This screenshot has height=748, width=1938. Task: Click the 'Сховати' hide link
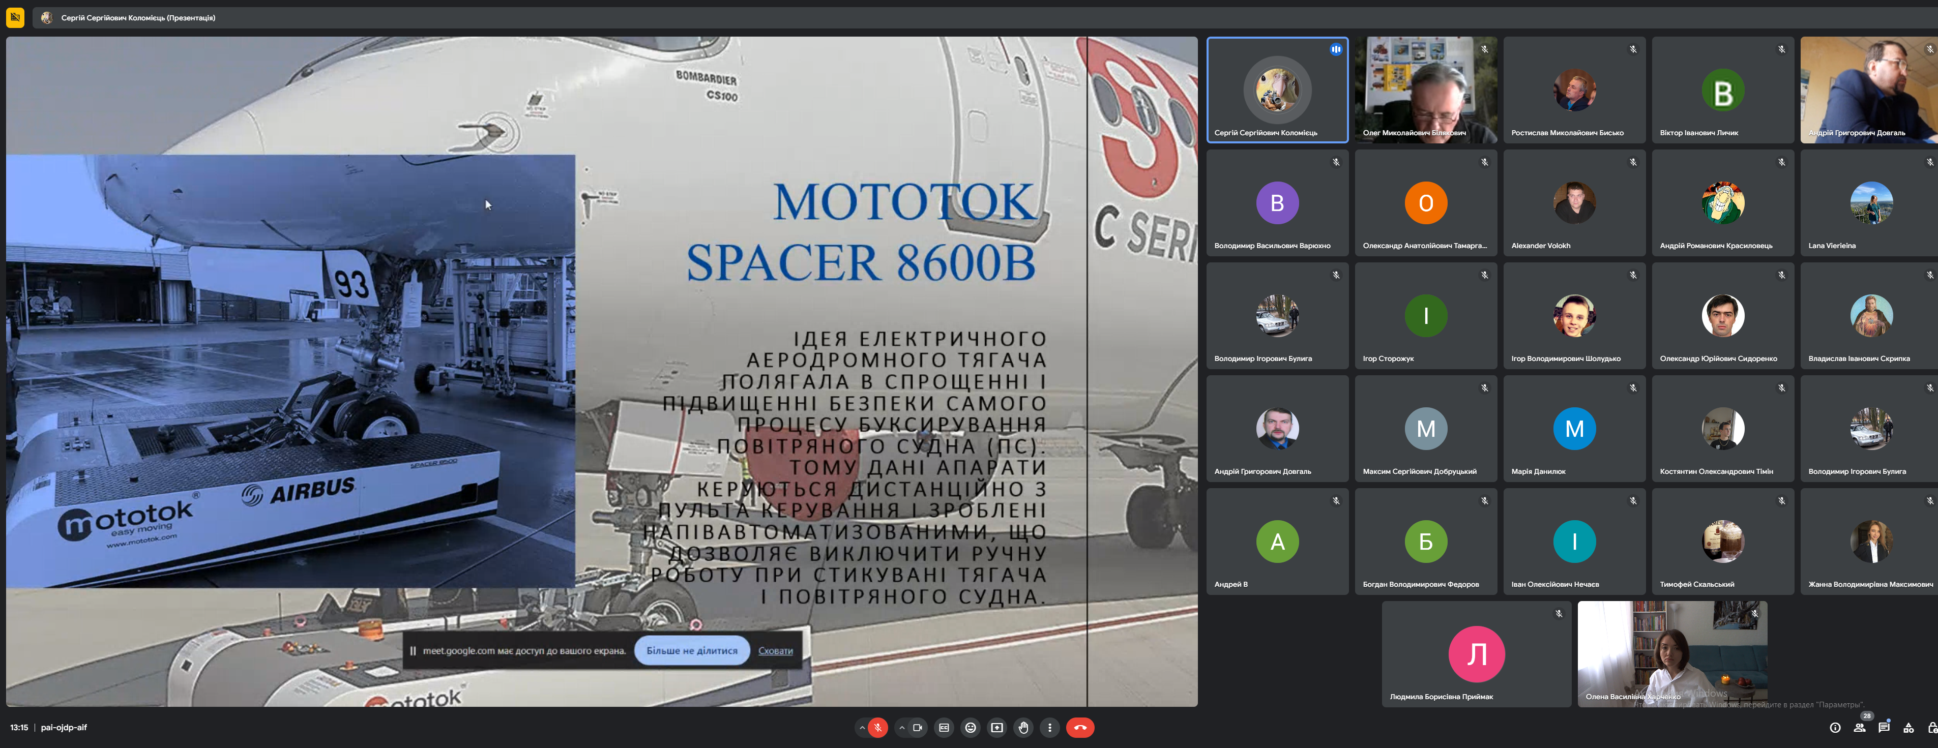(775, 650)
